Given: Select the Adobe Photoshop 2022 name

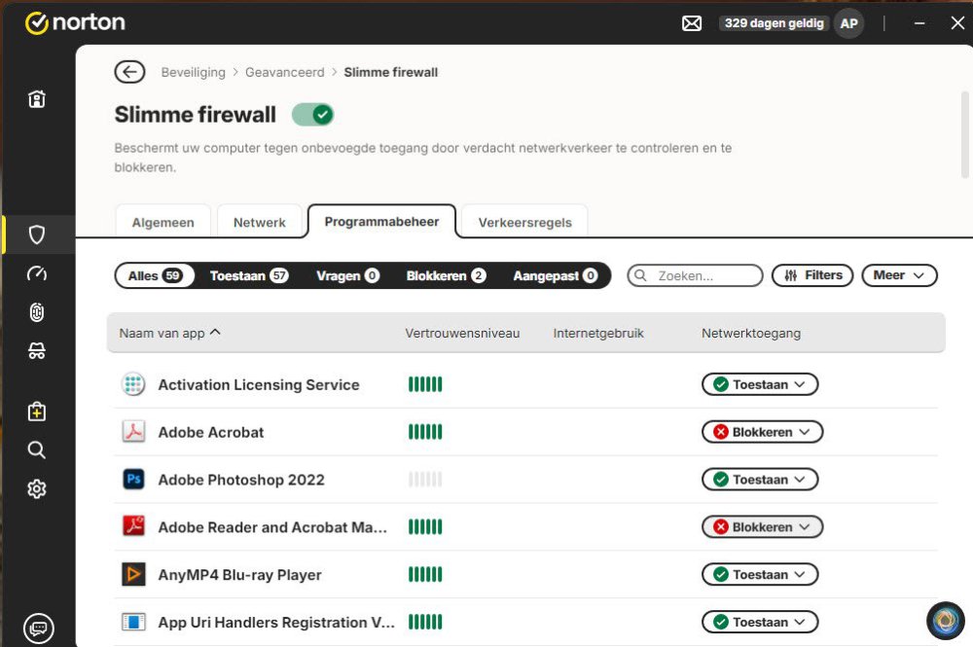Looking at the screenshot, I should click(x=241, y=480).
